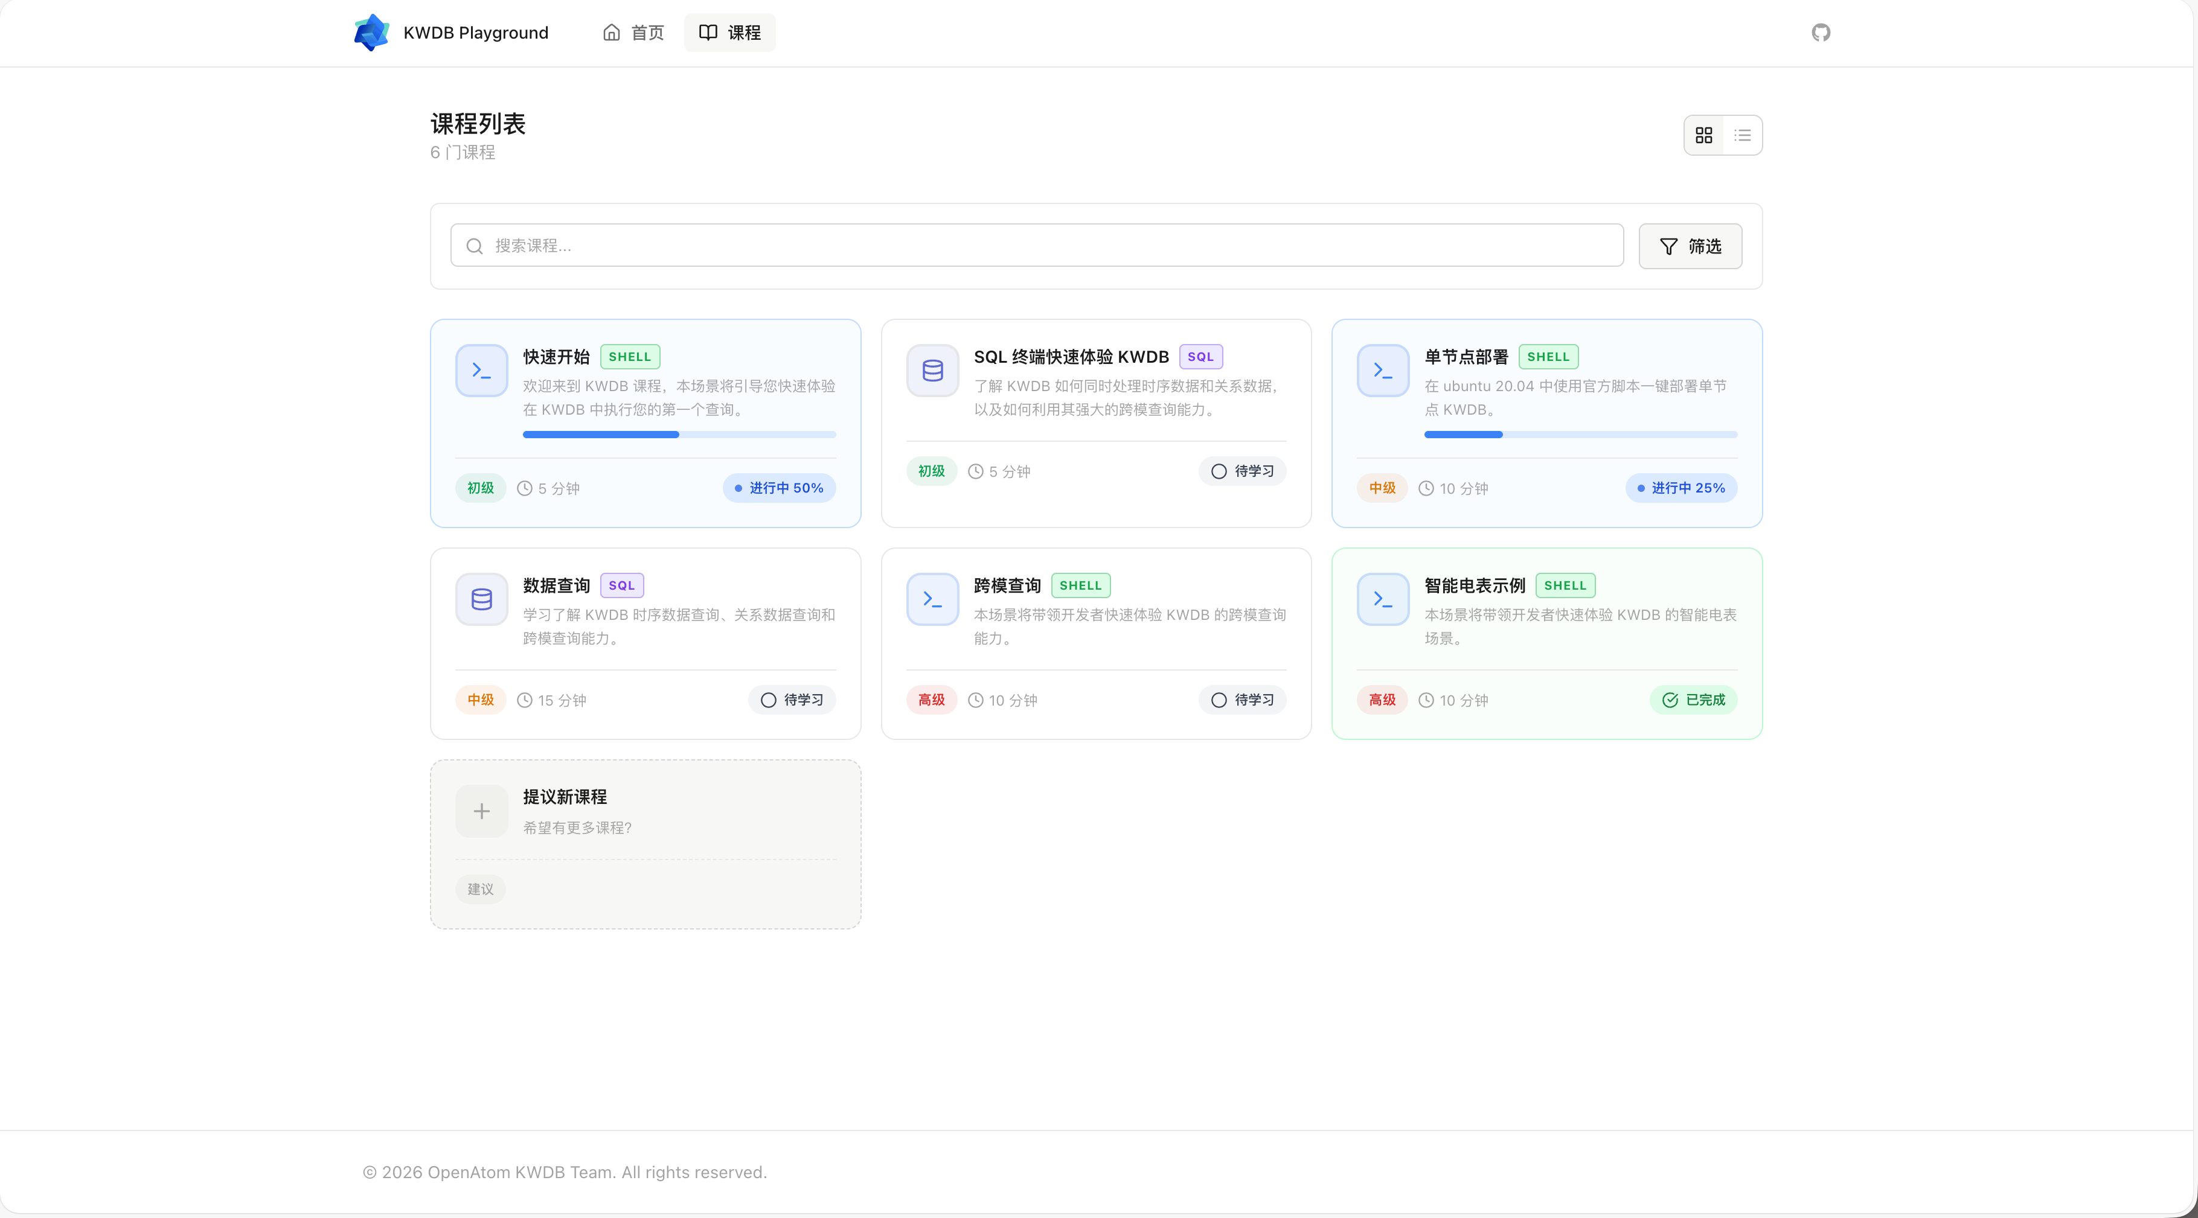Click database icon of SQL 终端快速体验 course
The height and width of the screenshot is (1218, 2198).
(932, 370)
